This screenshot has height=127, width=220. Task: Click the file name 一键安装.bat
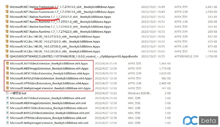[18, 93]
